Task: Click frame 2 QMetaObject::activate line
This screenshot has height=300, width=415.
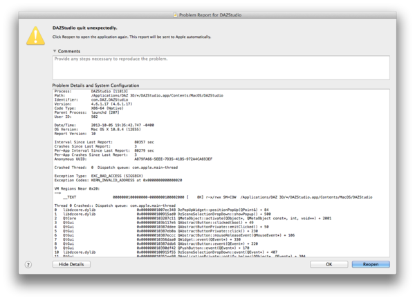Action: point(193,218)
